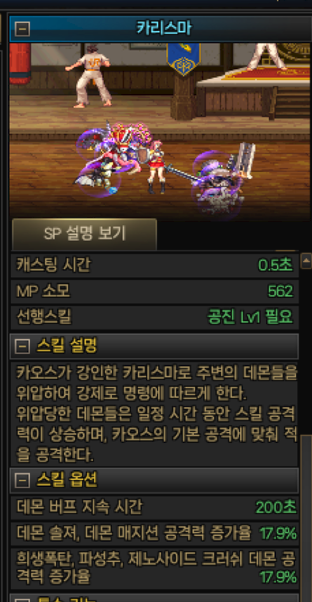
Task: Click the blue hanging banner emblem
Action: 184,59
